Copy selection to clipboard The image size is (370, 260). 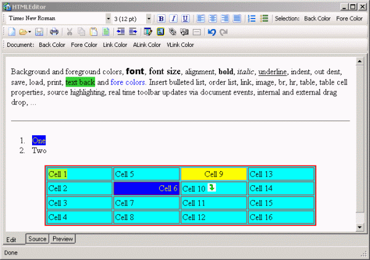[x=81, y=31]
